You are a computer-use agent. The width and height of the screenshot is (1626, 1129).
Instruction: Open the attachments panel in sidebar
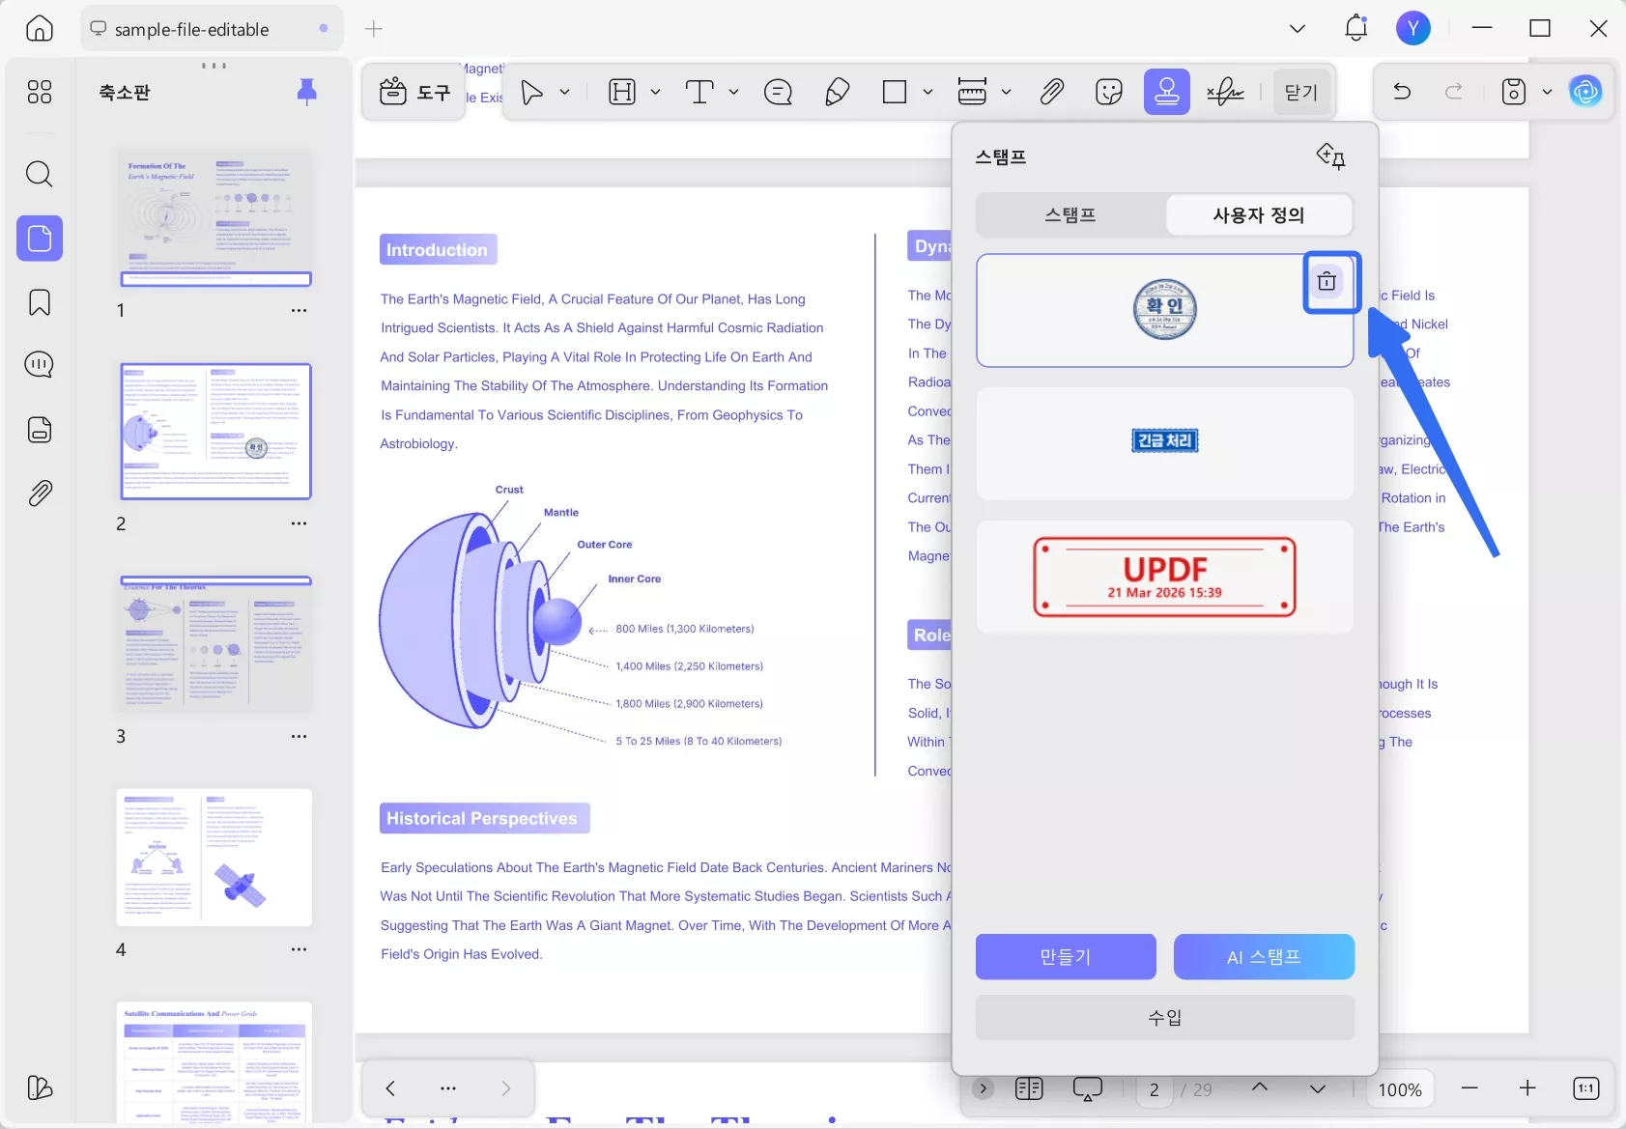(x=40, y=494)
